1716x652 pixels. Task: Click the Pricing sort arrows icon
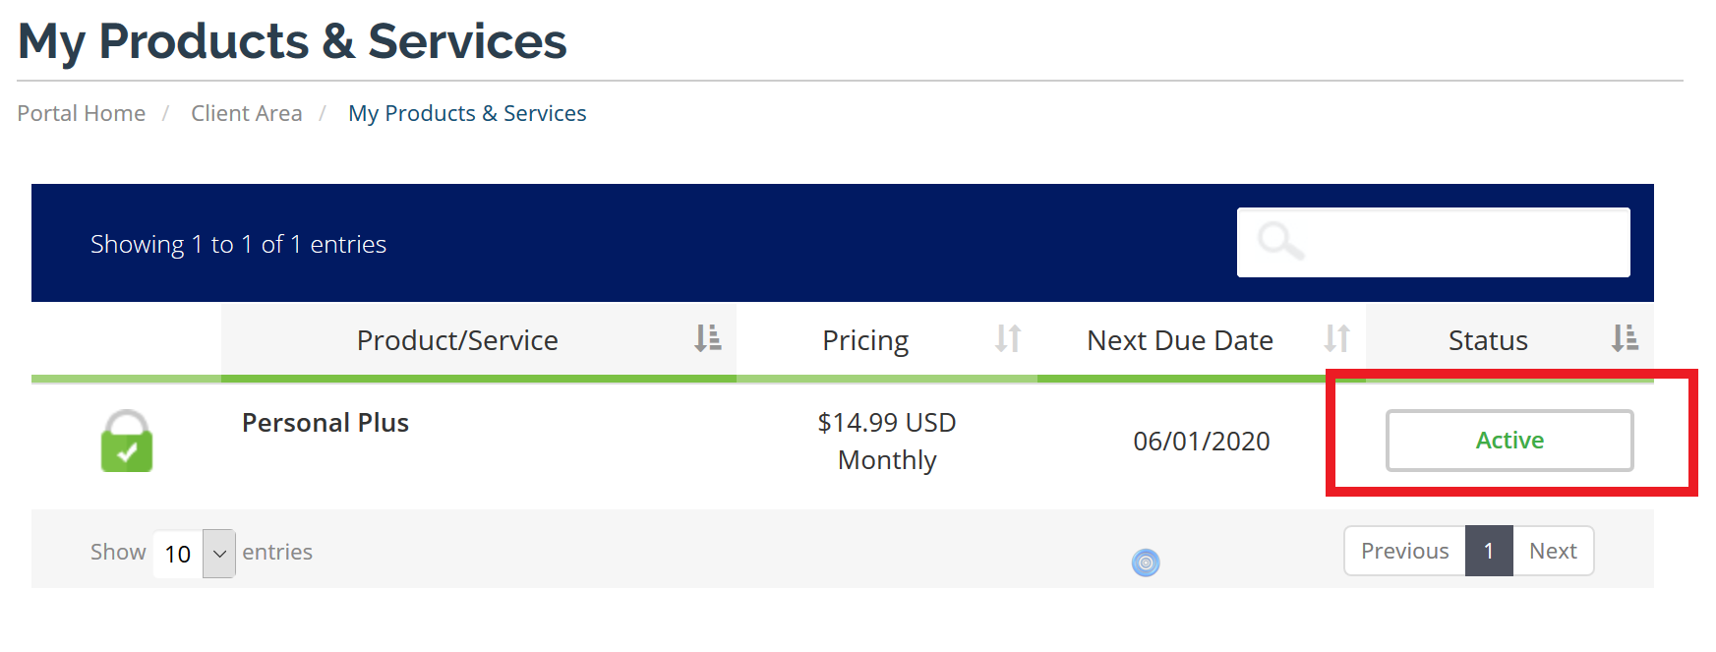[1008, 338]
